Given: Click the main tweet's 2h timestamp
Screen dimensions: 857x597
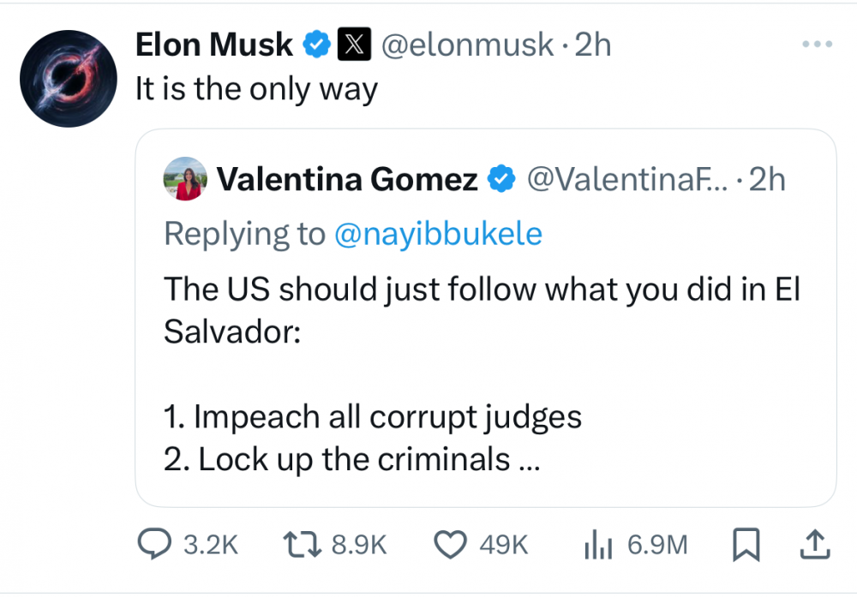Looking at the screenshot, I should click(x=593, y=45).
